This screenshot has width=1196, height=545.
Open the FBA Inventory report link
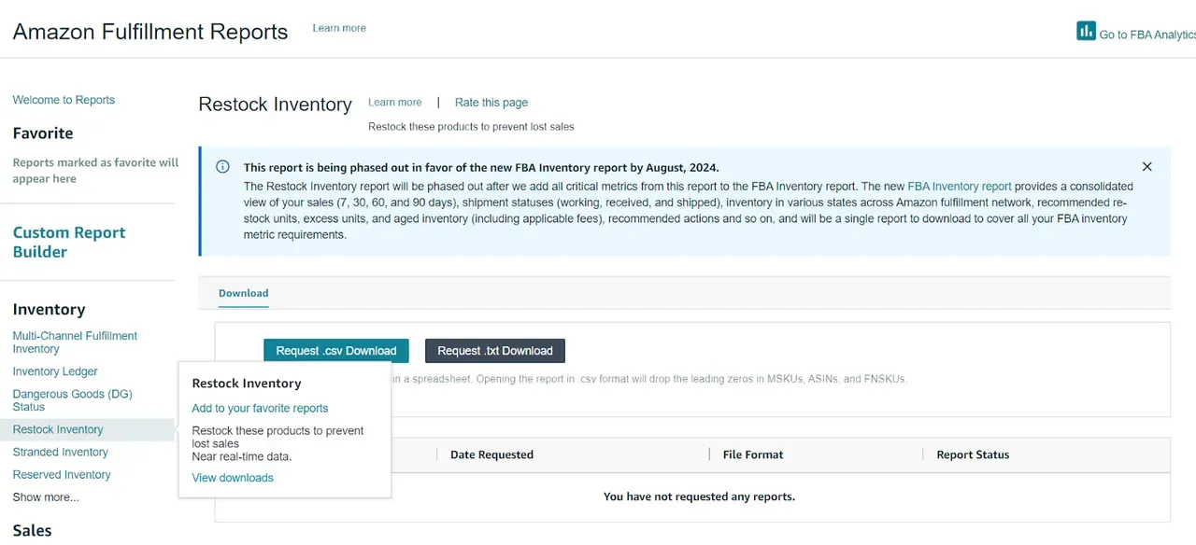coord(960,187)
